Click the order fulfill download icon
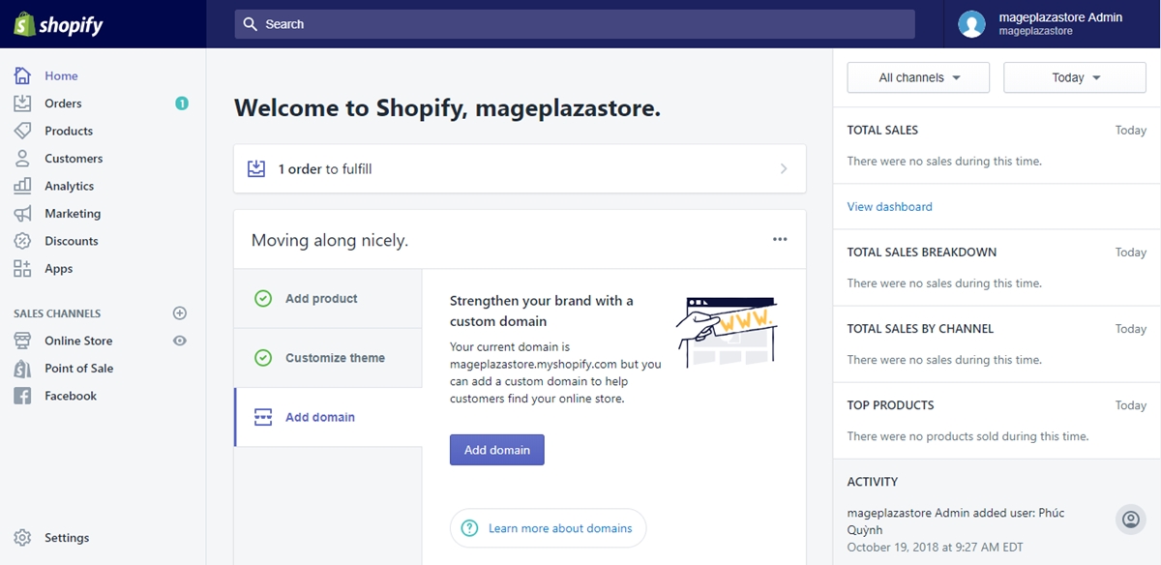The height and width of the screenshot is (565, 1161). pos(256,169)
